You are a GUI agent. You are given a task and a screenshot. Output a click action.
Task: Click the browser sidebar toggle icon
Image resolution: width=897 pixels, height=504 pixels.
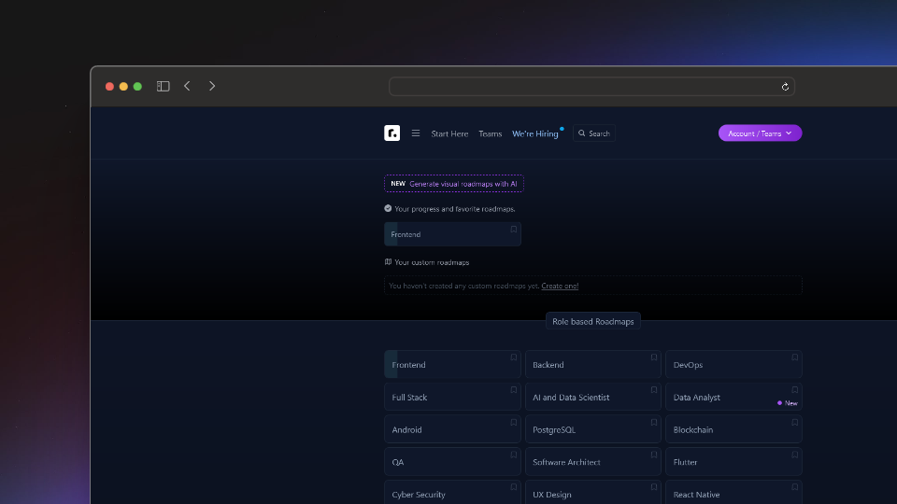pyautogui.click(x=164, y=86)
